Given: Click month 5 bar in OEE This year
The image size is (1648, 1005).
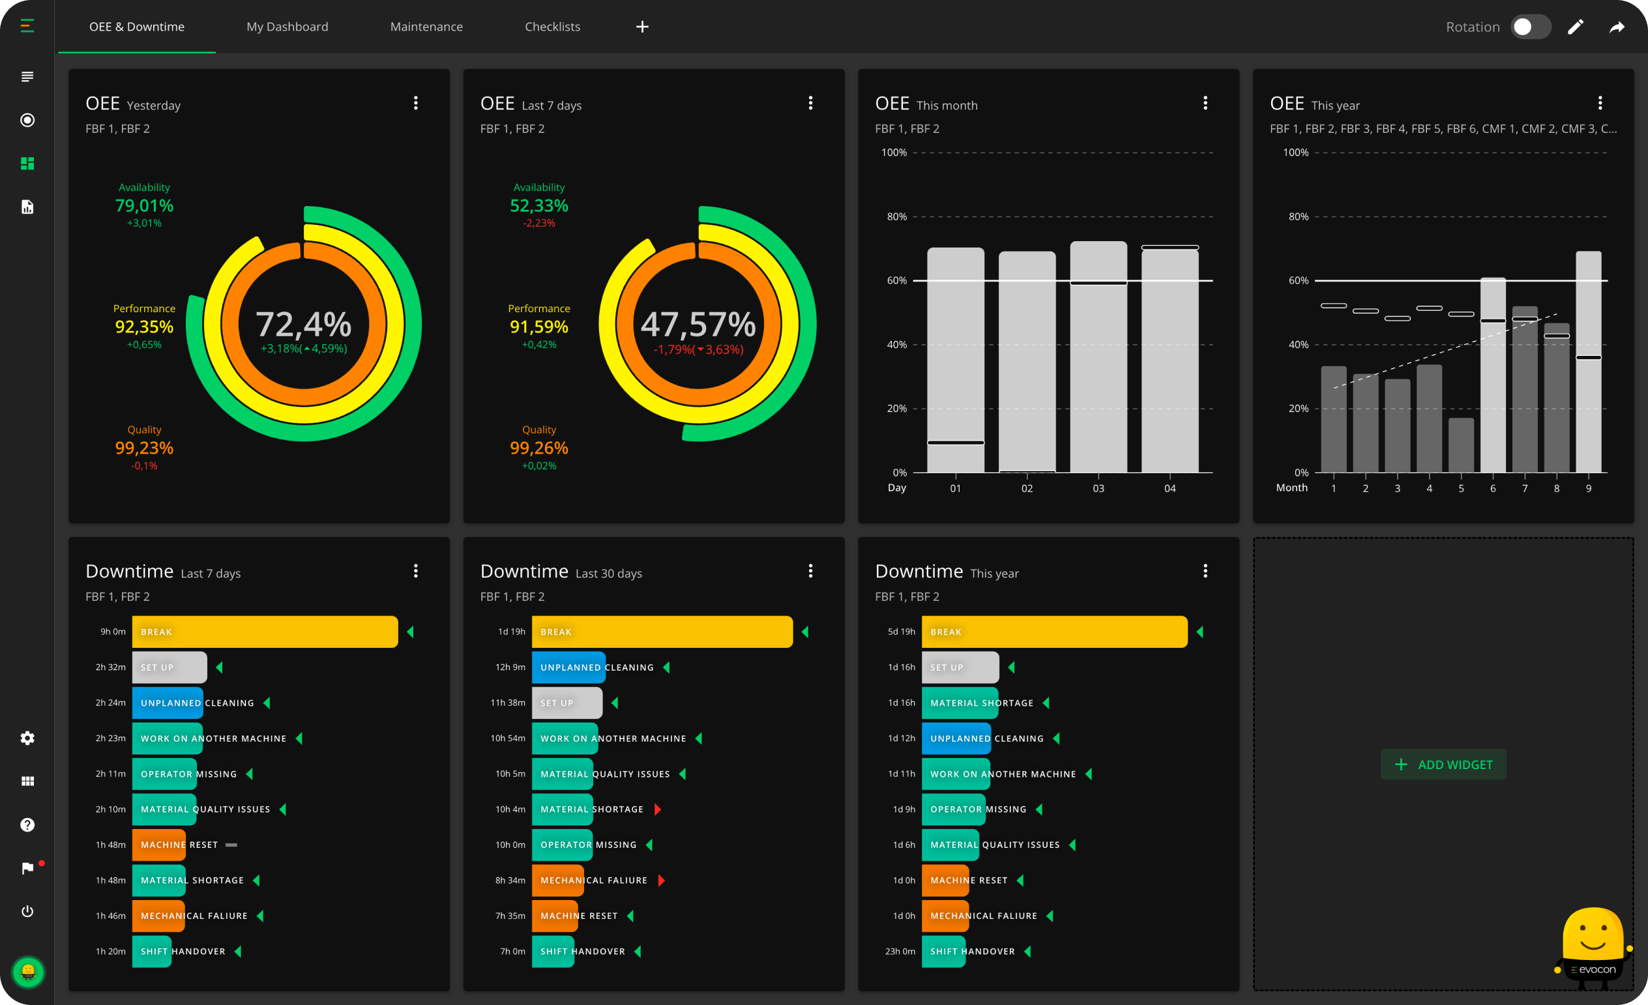Looking at the screenshot, I should point(1462,445).
